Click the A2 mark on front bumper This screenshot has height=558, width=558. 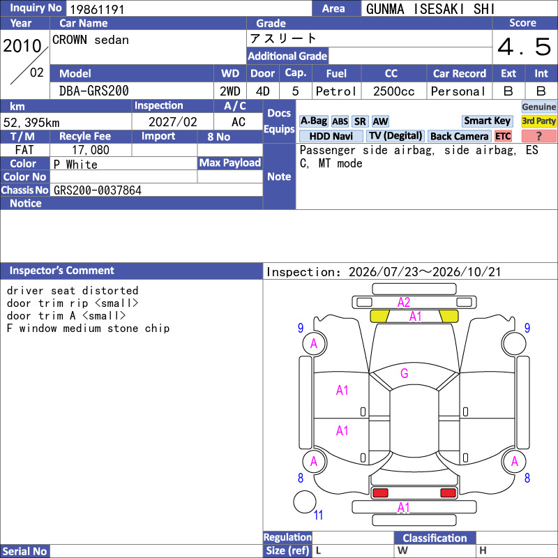coord(404,303)
